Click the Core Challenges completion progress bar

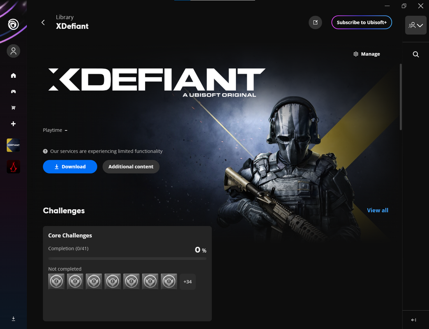127,259
